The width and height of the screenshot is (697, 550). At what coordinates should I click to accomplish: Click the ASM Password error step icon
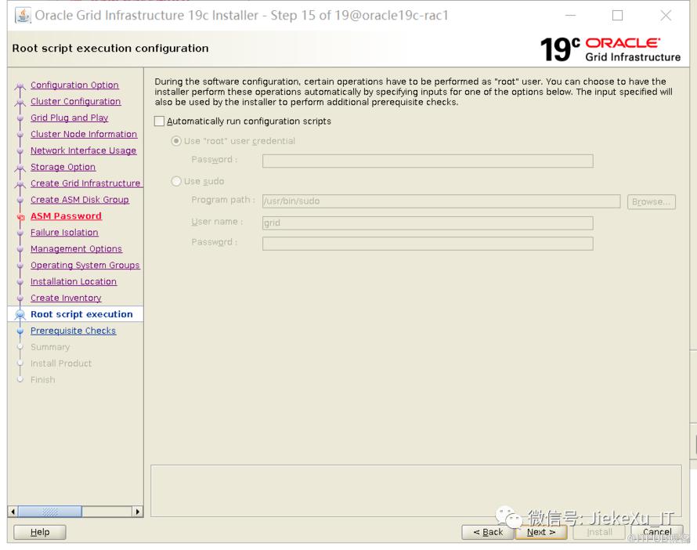pyautogui.click(x=20, y=217)
